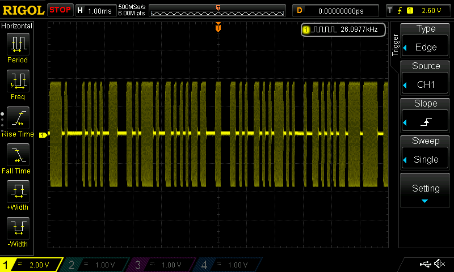Click the orange trigger position marker
Screen dimensions: 454x272
218,27
